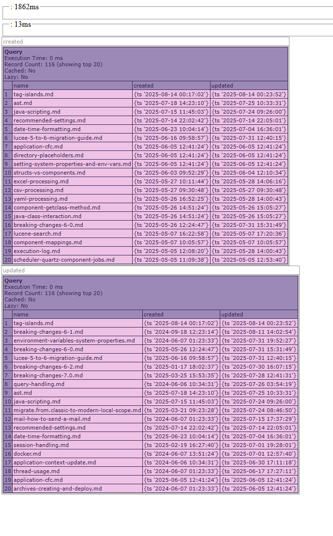Select the directory-placeholders.md cell
333x536 pixels.
coord(48,155)
